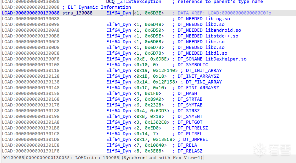Click the 0x12F140 init array value
The width and height of the screenshot is (296, 163).
pyautogui.click(x=164, y=70)
